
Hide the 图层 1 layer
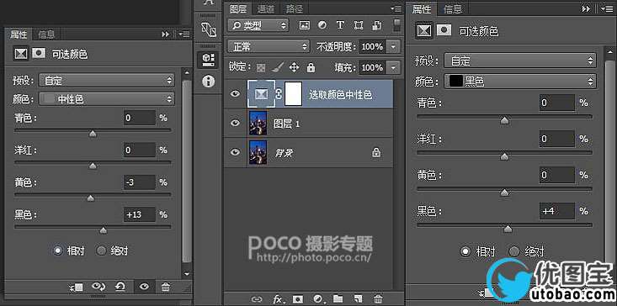(x=235, y=124)
